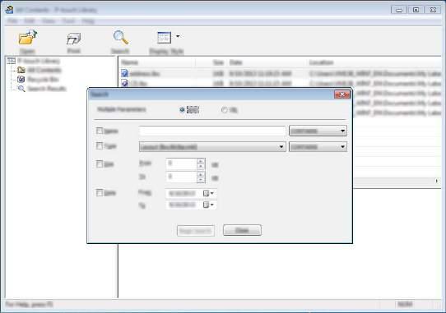Click the address.lbx date cell

(x=260, y=74)
